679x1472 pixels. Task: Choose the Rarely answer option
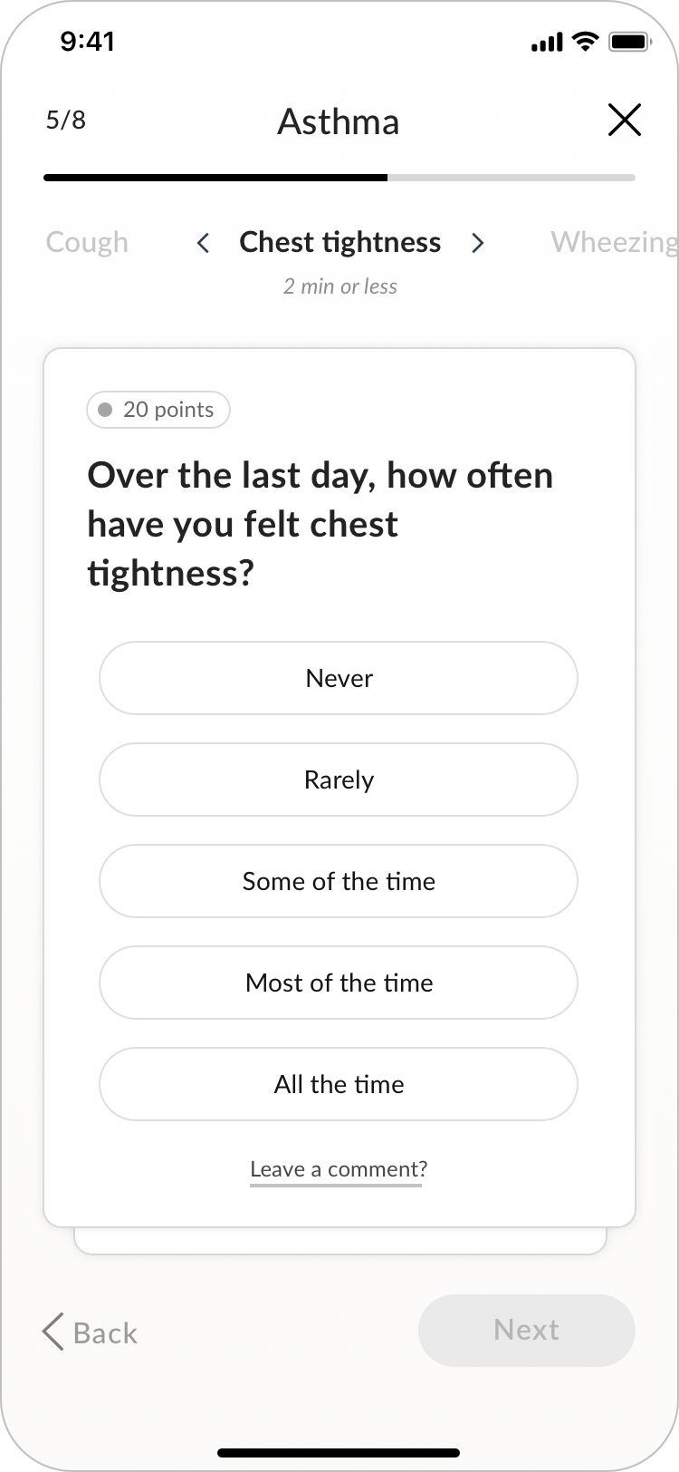pos(339,780)
